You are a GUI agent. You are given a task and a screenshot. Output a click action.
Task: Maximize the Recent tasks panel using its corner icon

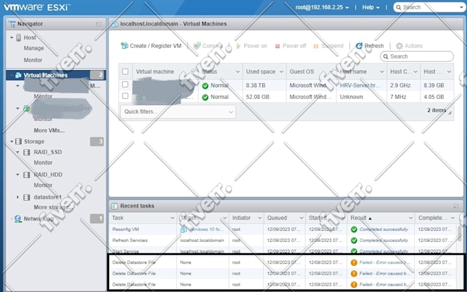point(456,206)
